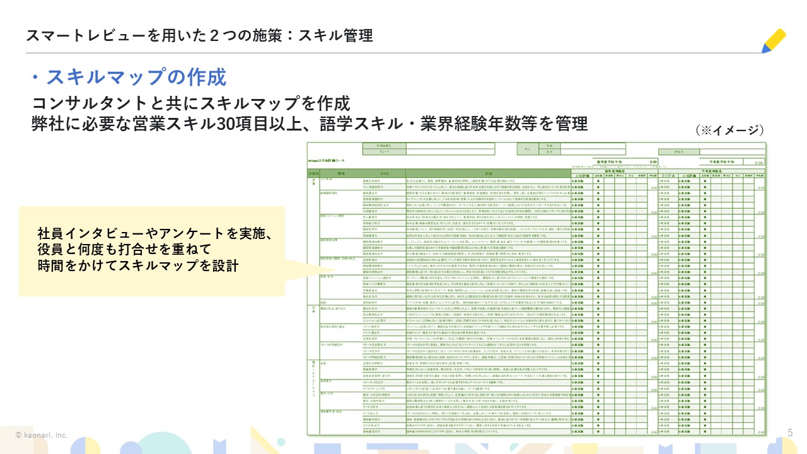Click the (※イメージ) caption label
Image resolution: width=807 pixels, height=454 pixels.
[x=729, y=131]
